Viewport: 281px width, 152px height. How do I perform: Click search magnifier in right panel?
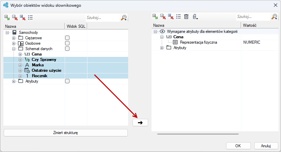(274, 17)
